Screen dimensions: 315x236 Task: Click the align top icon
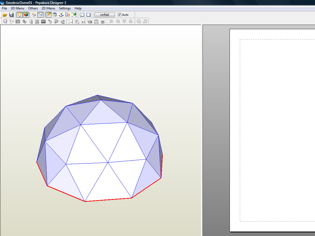coord(124,21)
